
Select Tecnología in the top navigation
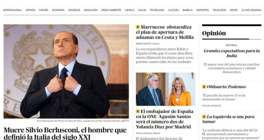pos(157,10)
